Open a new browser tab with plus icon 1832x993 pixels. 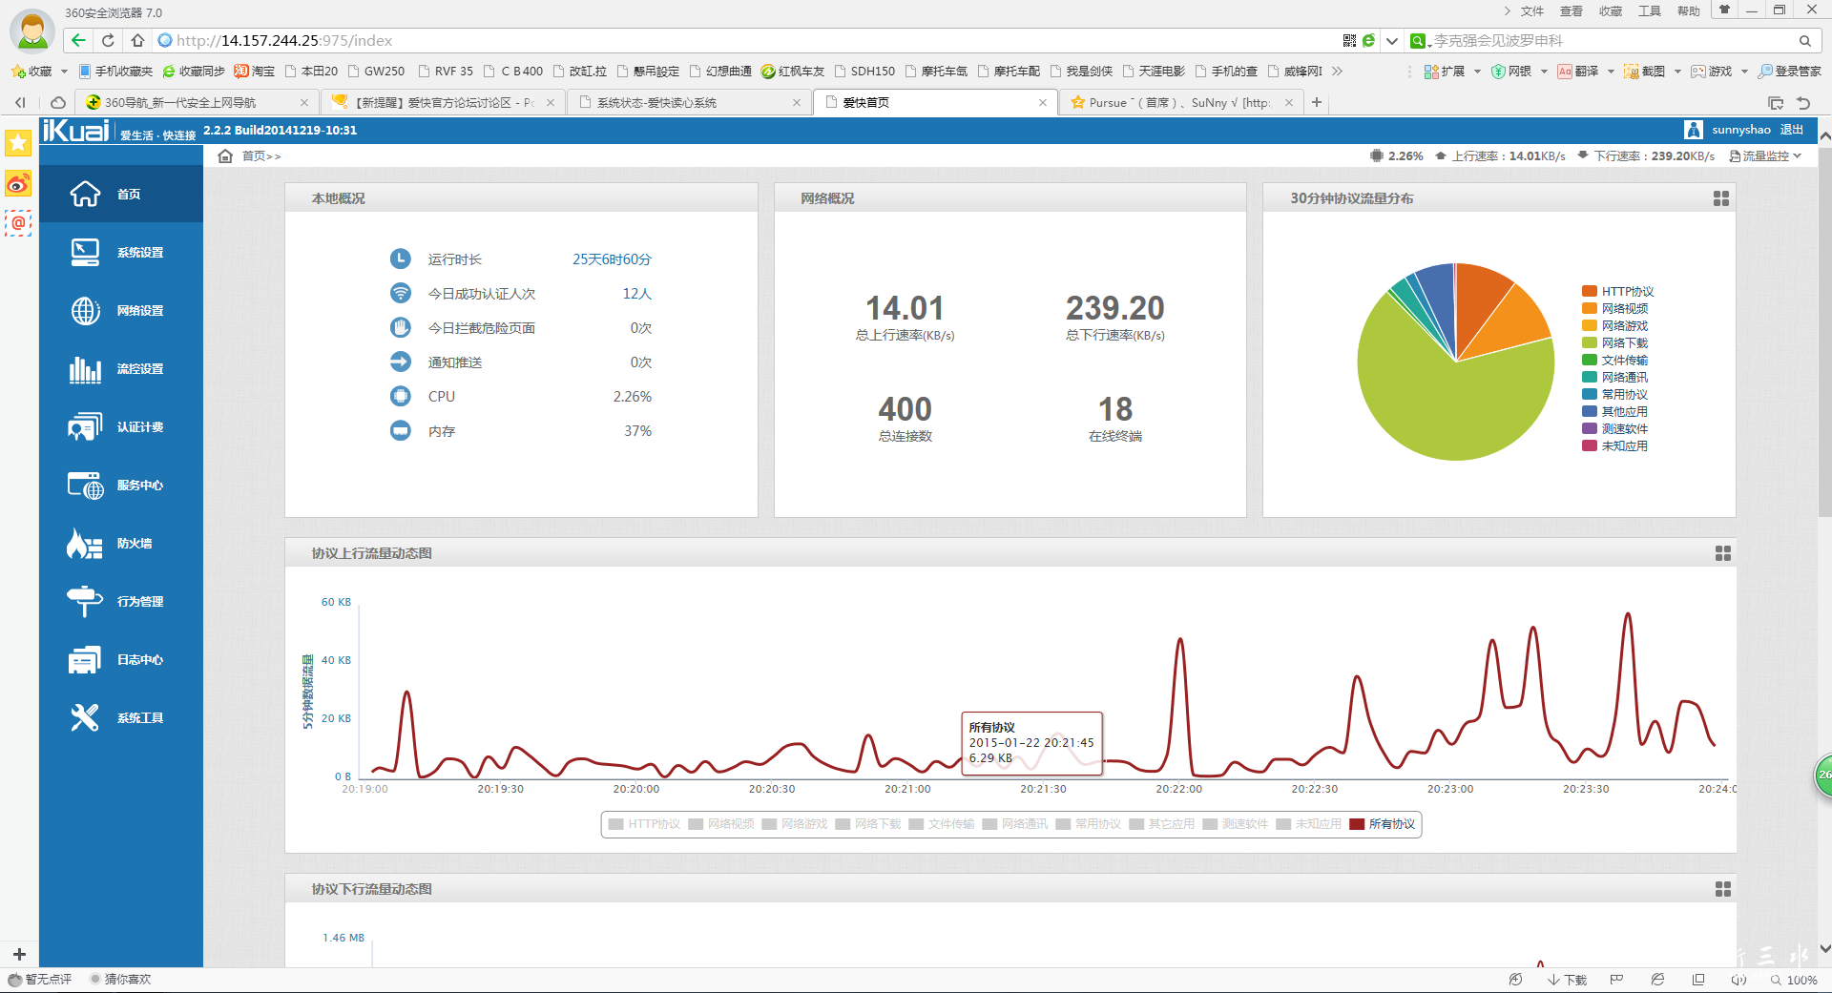tap(1317, 102)
